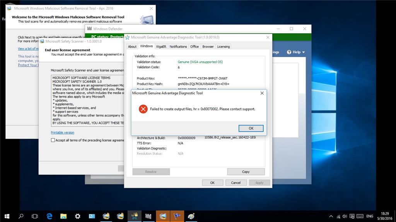Open the Action Center notification icon

(x=352, y=216)
